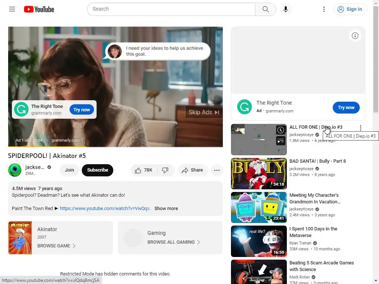379x284 pixels.
Task: Click Beating 5 Scam Arcade Games title
Action: pos(322,266)
